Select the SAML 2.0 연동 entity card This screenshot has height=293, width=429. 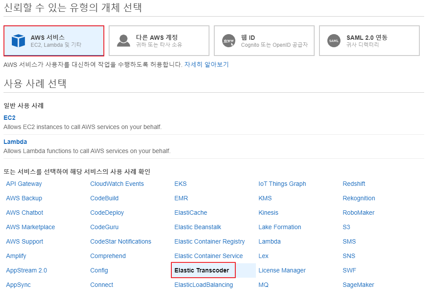[369, 41]
